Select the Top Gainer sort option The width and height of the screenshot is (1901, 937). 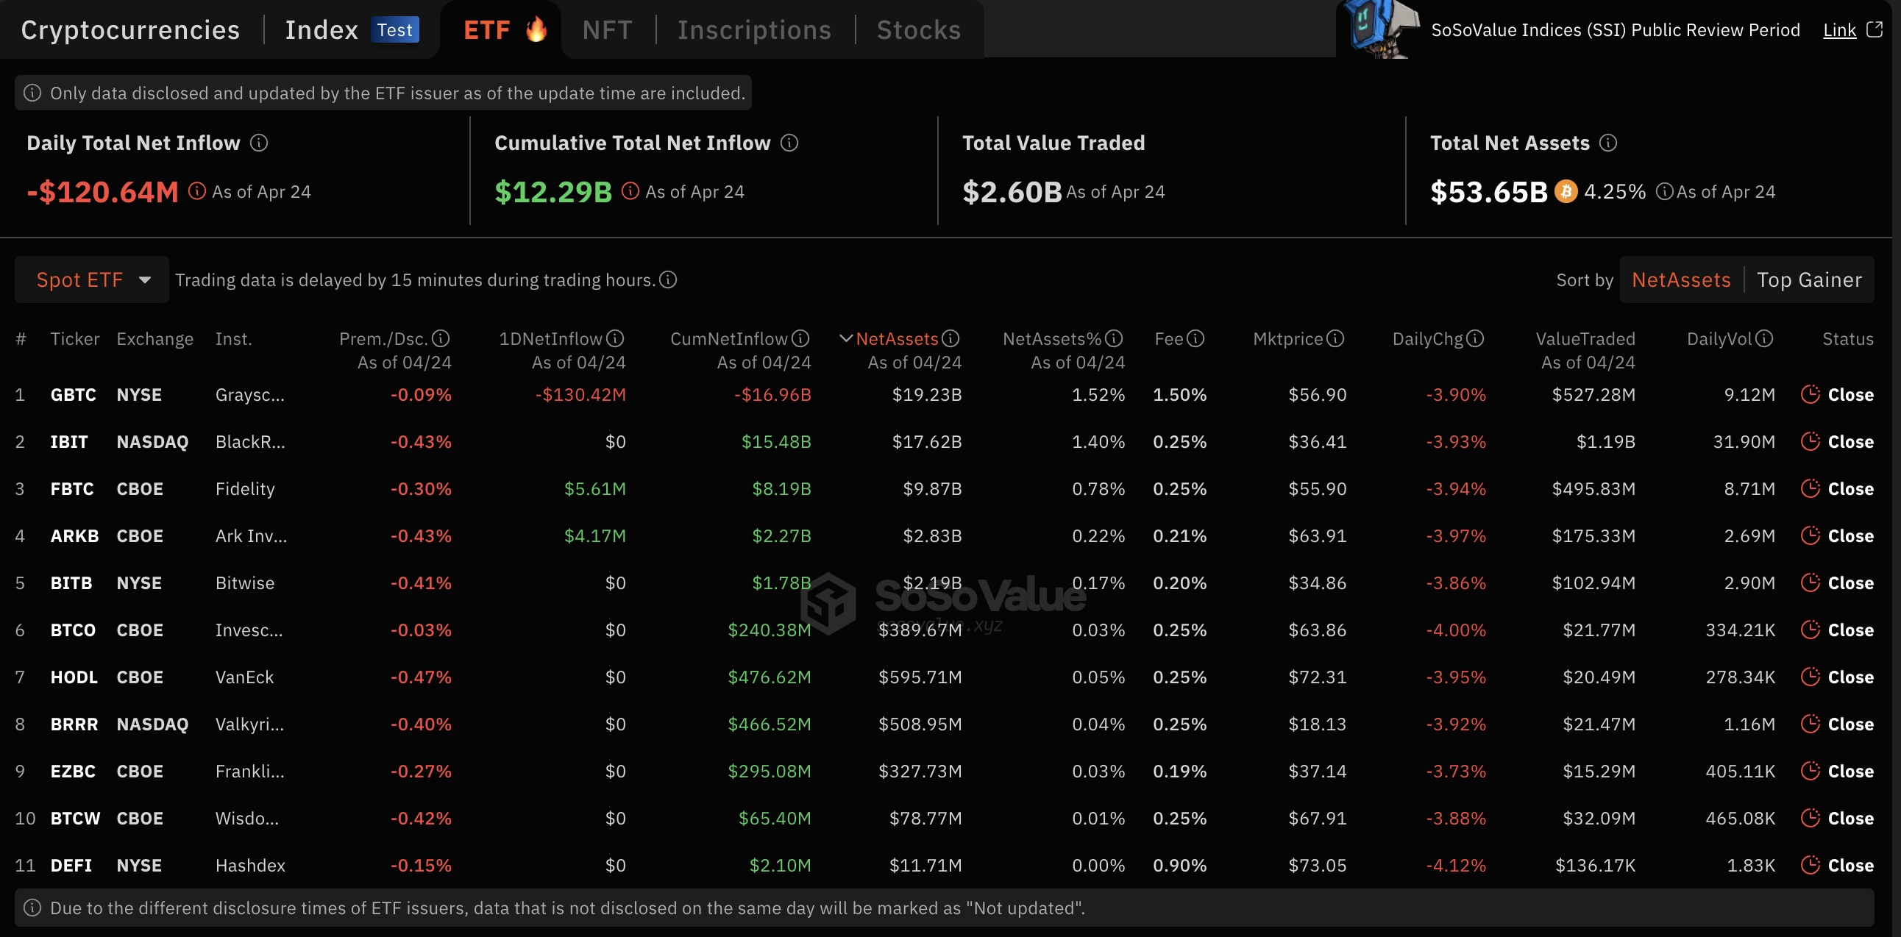pos(1809,280)
